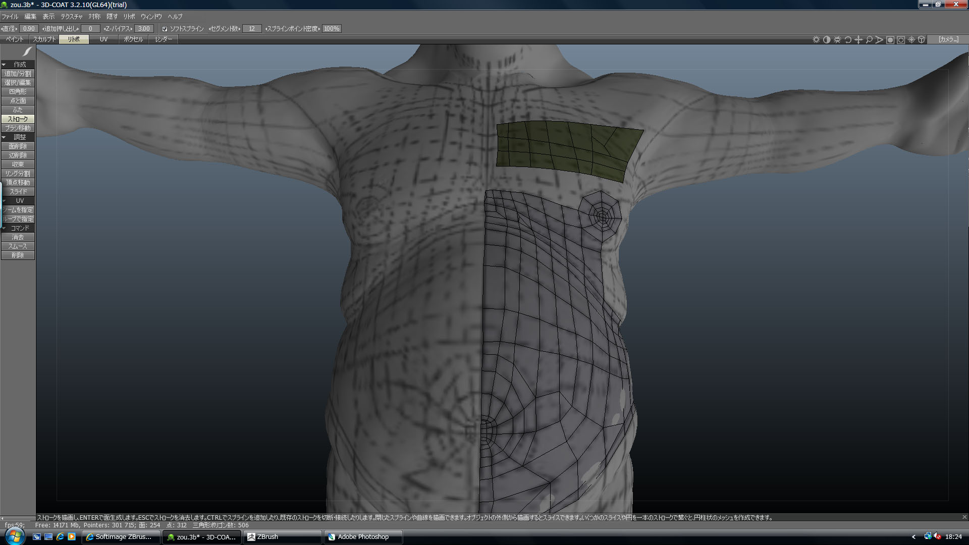Click the crosshair target icon
The height and width of the screenshot is (545, 969).
pyautogui.click(x=911, y=39)
